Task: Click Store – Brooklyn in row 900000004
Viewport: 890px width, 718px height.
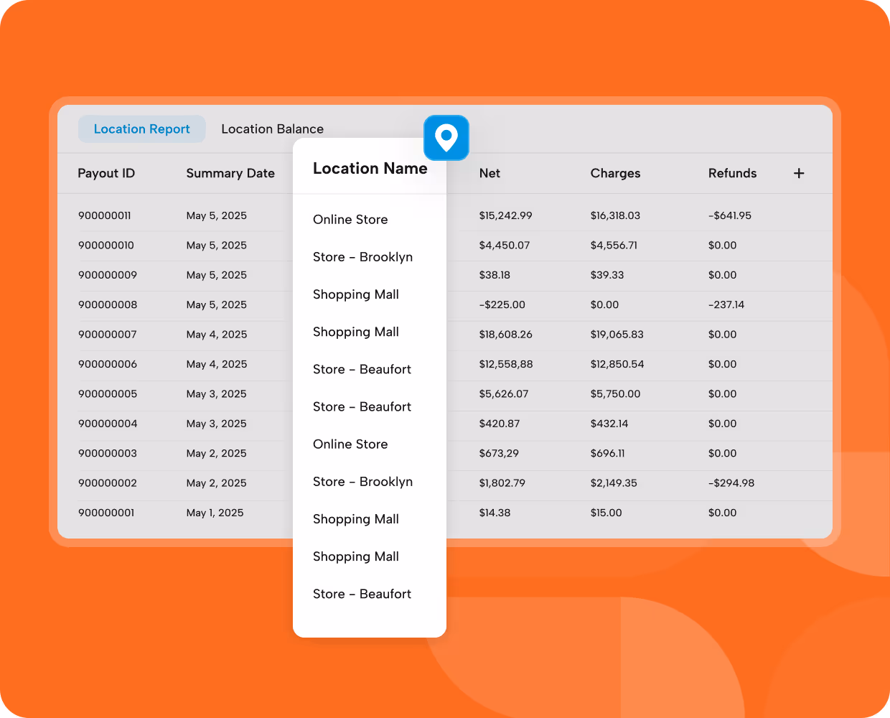Action: click(362, 482)
